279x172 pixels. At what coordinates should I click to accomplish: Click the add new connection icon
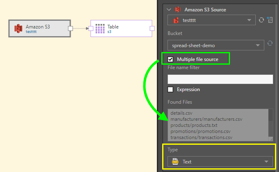pyautogui.click(x=270, y=20)
